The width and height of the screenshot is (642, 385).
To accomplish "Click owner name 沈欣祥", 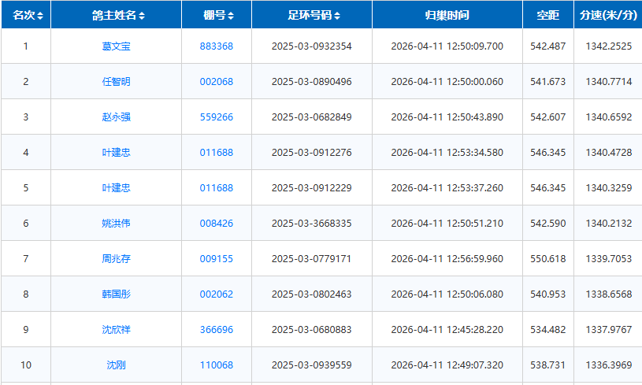I will tap(117, 330).
